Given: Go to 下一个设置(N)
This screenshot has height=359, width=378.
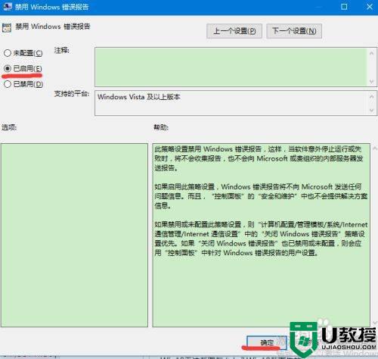Looking at the screenshot, I should 294,31.
